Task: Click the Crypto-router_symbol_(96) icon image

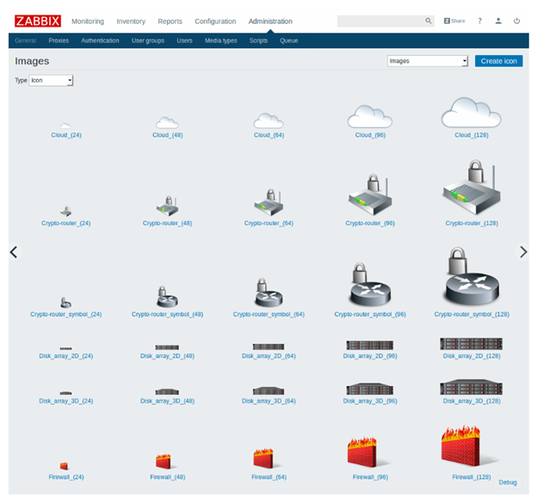Action: 370,285
